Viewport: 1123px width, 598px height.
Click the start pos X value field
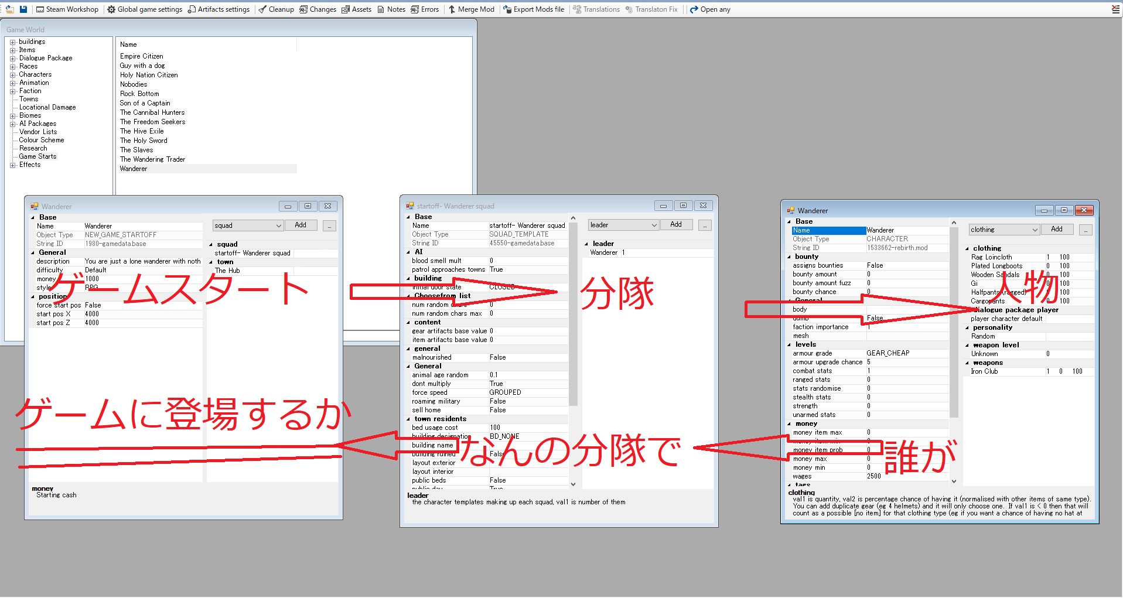click(143, 314)
